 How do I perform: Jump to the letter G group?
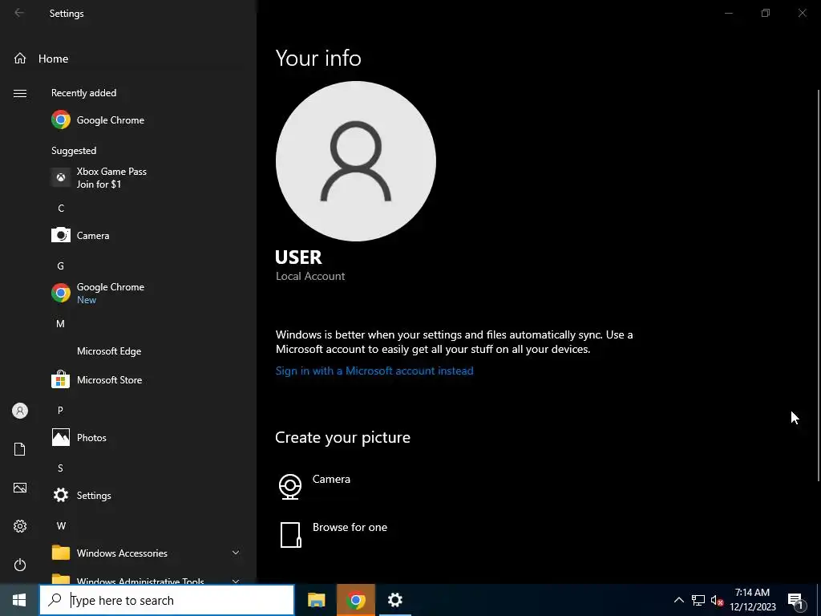pos(61,265)
